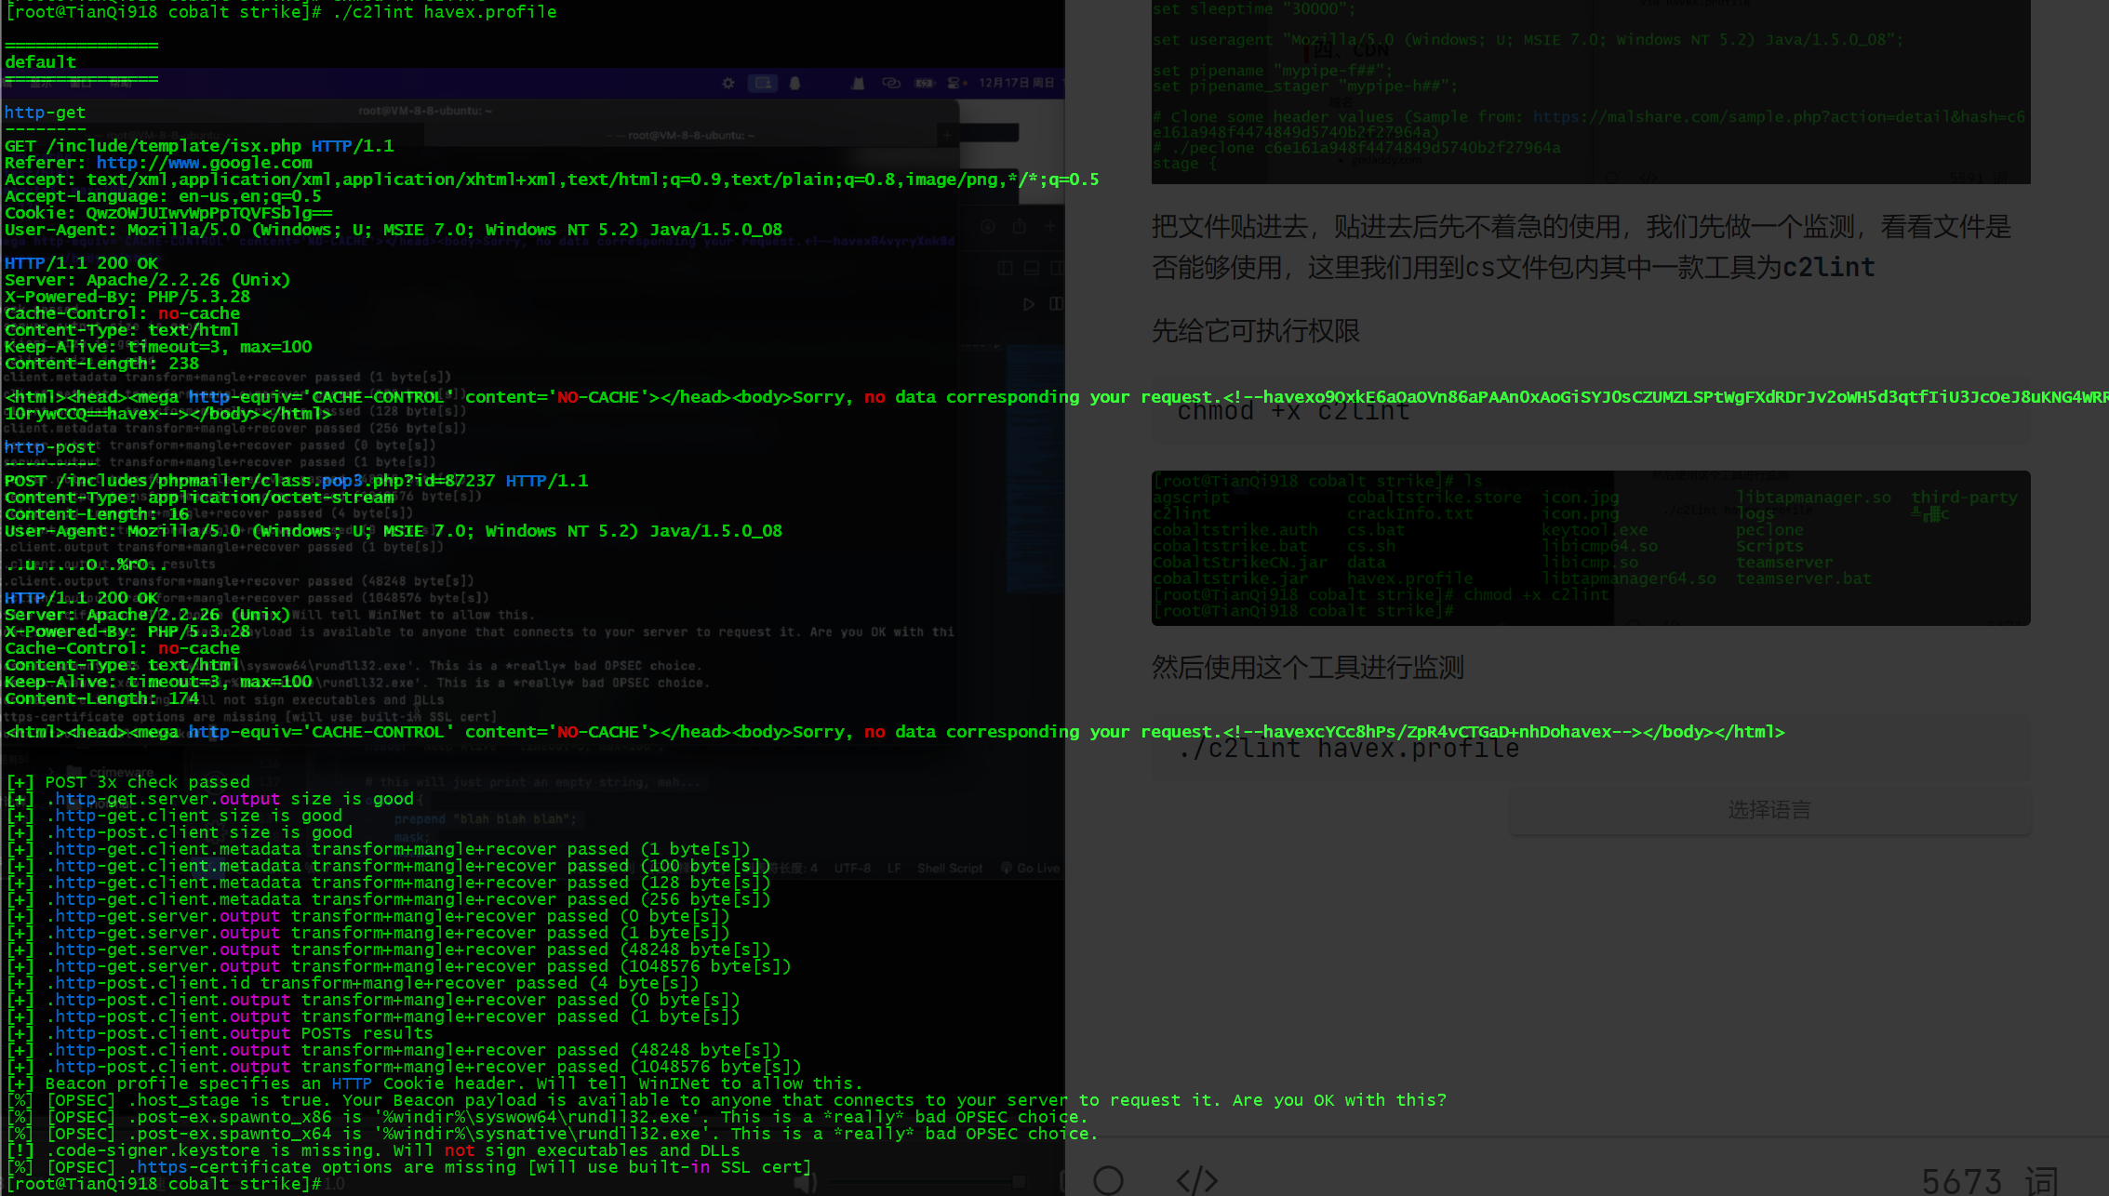Viewport: 2109px width, 1196px height.
Task: Open the malshare.com sample link in the code block
Action: click(x=1779, y=117)
